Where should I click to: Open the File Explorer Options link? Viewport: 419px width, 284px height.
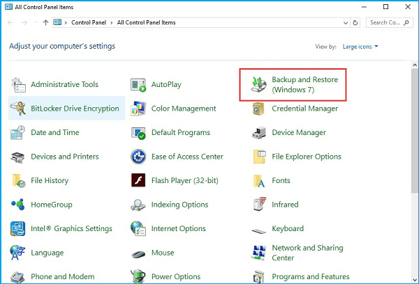tap(306, 157)
